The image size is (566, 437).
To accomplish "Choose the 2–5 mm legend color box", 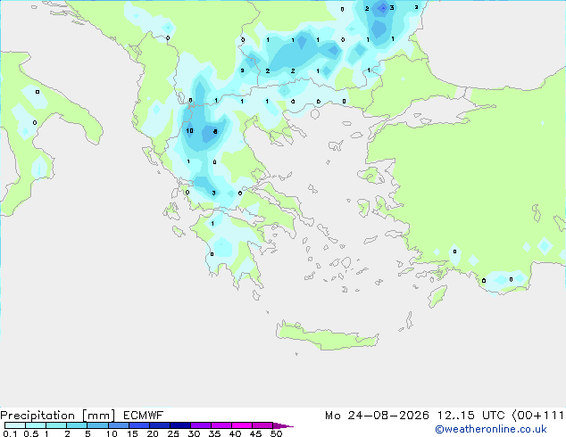I will tap(77, 425).
